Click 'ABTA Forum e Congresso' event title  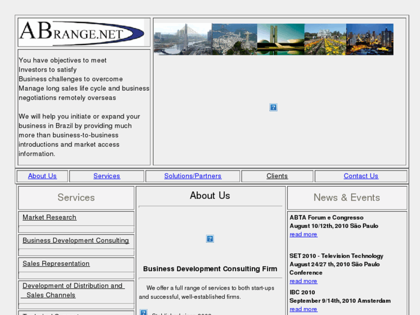pos(326,217)
